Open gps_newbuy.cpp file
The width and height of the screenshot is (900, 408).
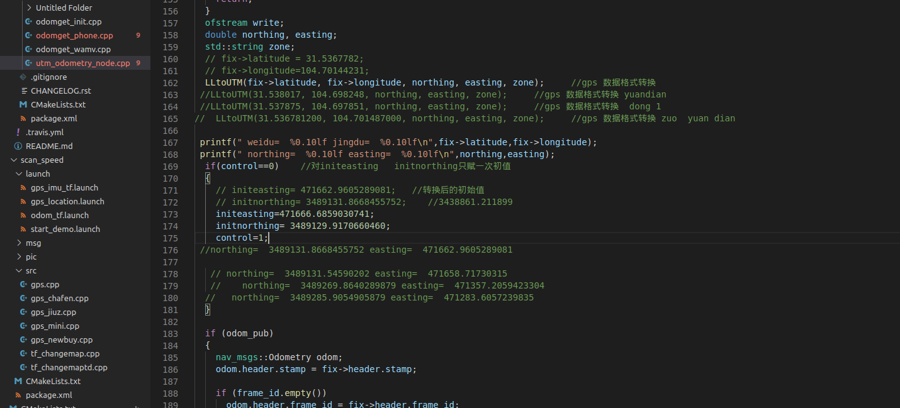point(62,339)
